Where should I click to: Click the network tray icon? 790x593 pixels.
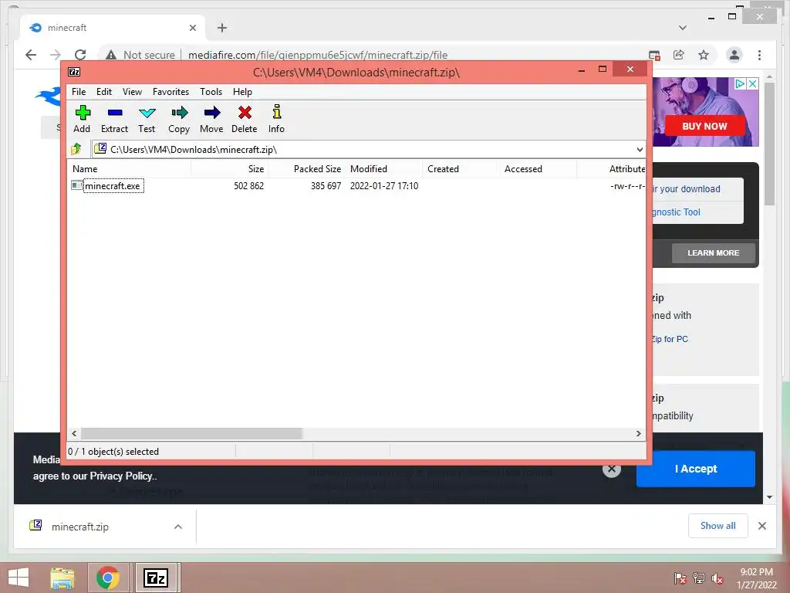(699, 579)
